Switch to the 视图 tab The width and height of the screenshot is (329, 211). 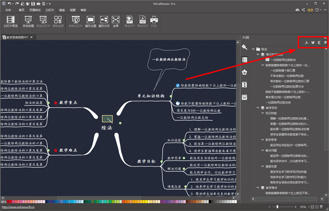(73, 10)
